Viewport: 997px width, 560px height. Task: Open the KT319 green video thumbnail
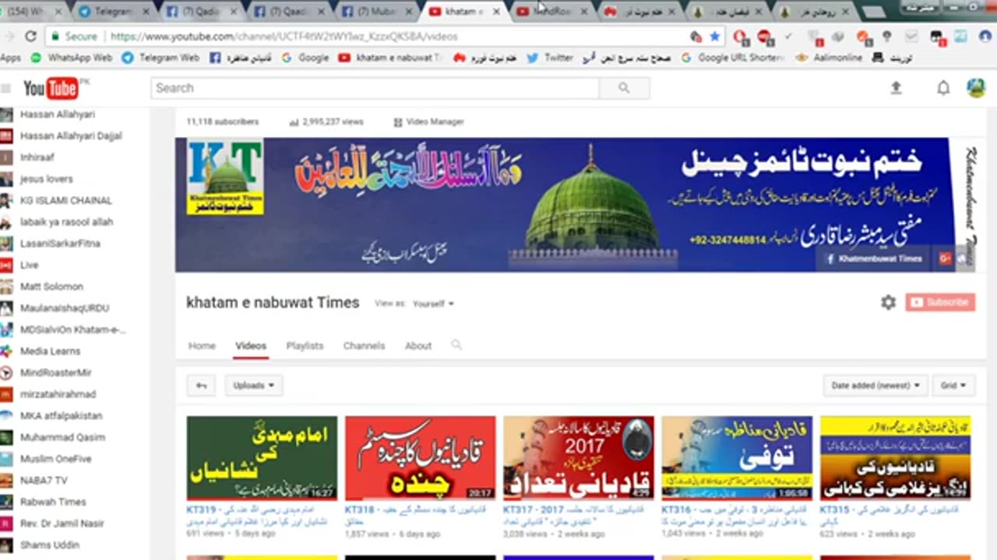click(262, 458)
